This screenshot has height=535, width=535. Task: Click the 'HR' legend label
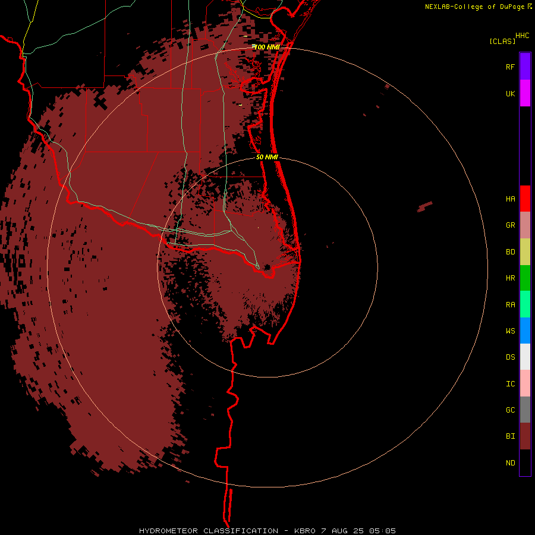(x=511, y=278)
